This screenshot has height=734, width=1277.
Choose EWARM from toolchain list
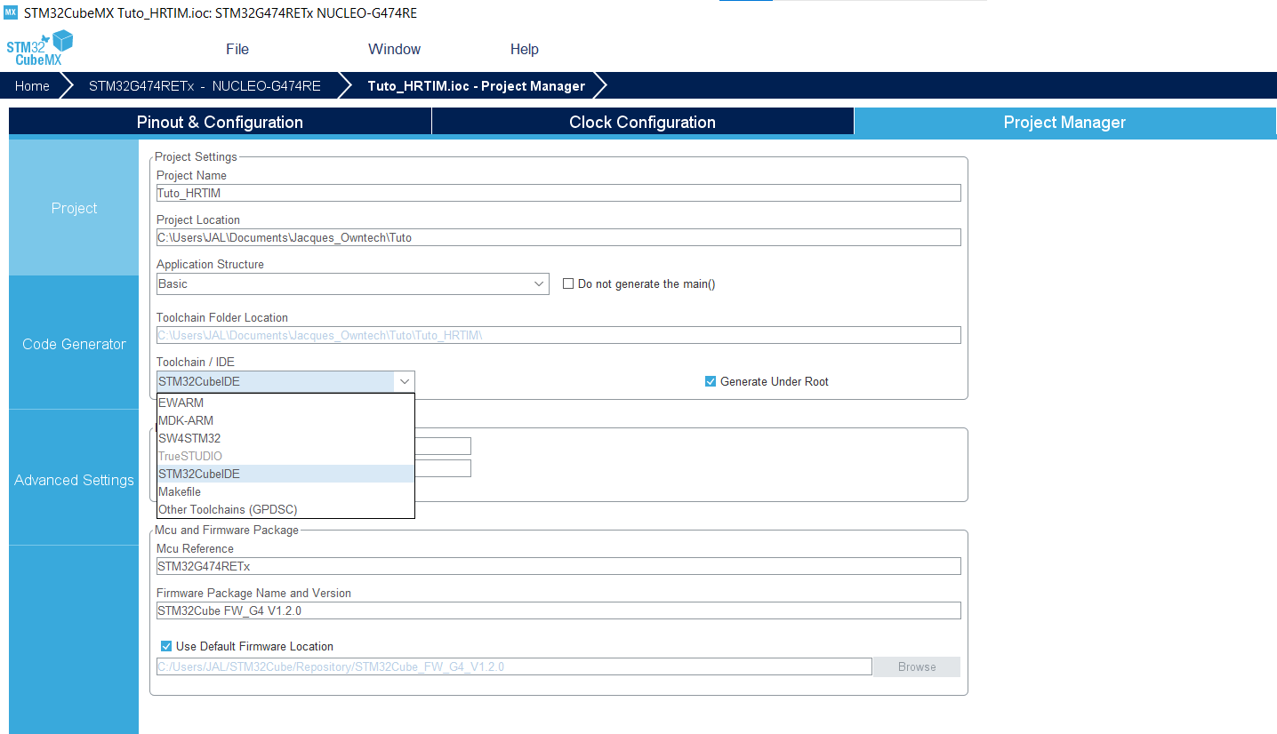pos(285,403)
